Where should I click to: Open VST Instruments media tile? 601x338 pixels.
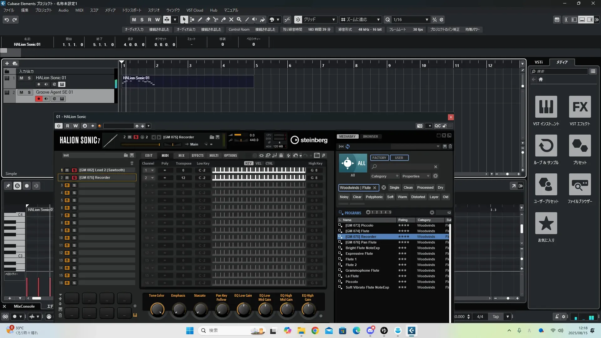tap(546, 107)
